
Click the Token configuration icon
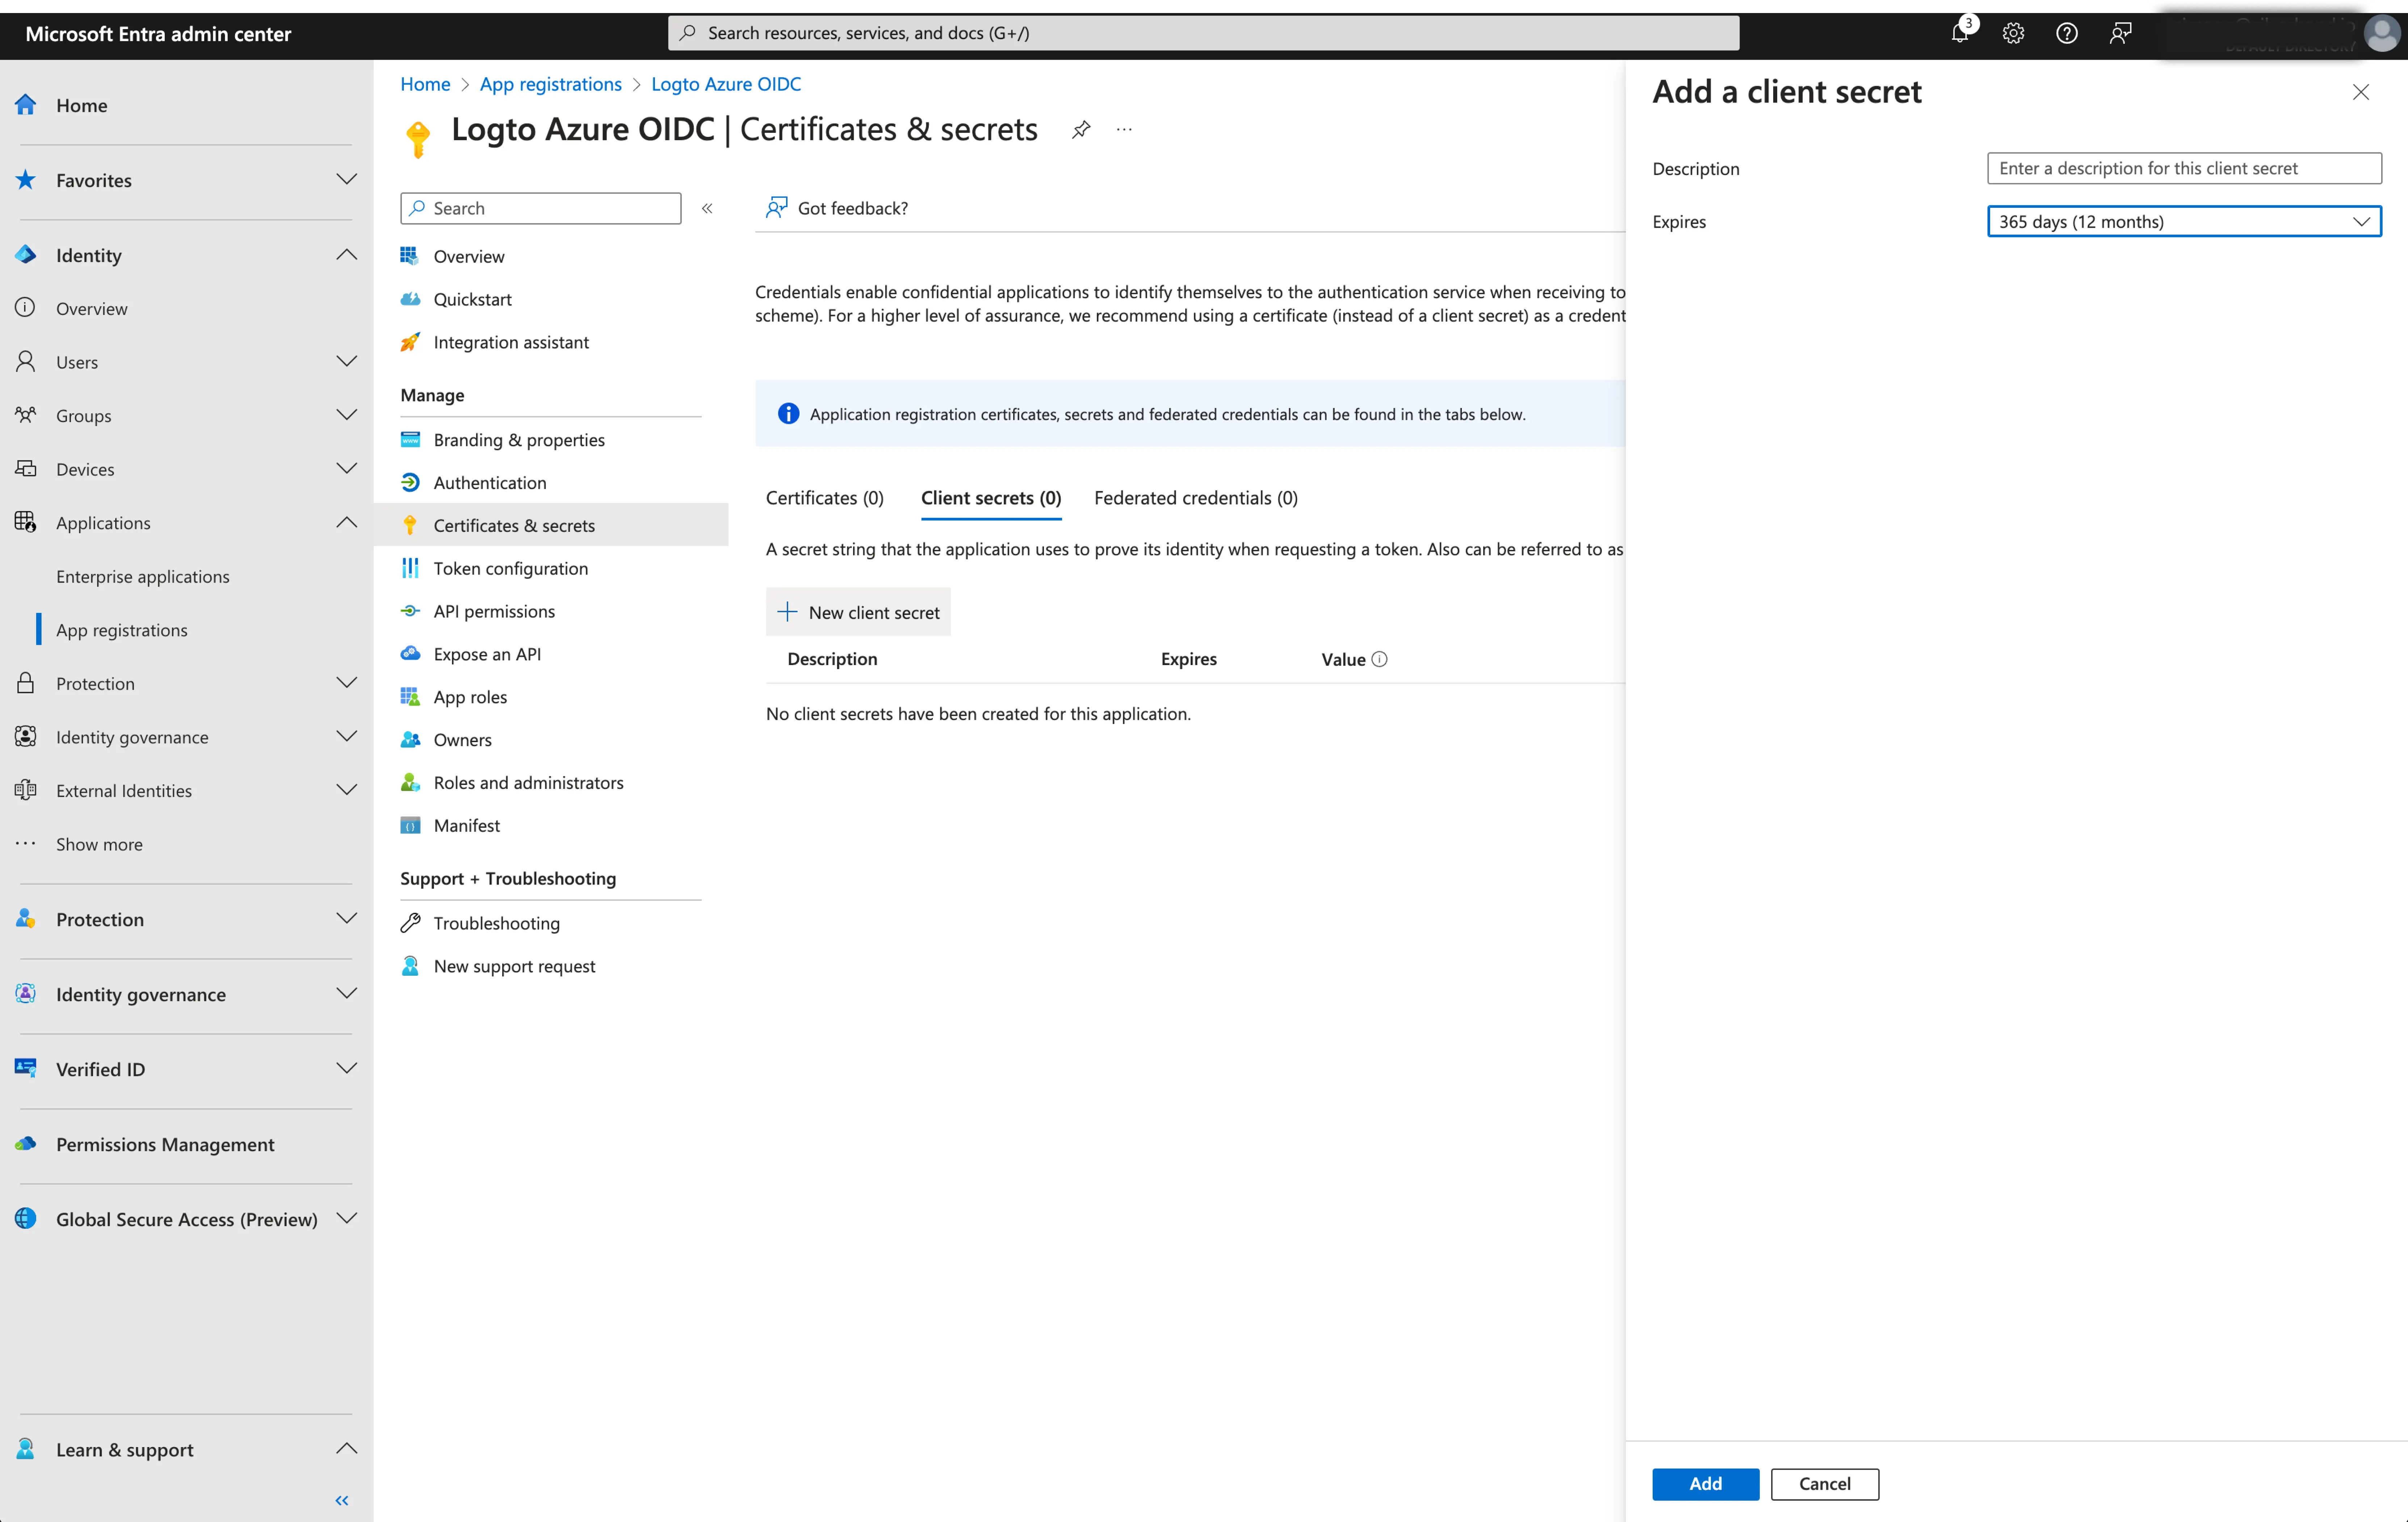(x=410, y=566)
